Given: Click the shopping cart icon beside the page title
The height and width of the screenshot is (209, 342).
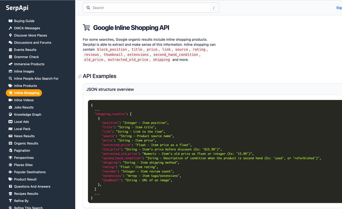Looking at the screenshot, I should 87,28.
